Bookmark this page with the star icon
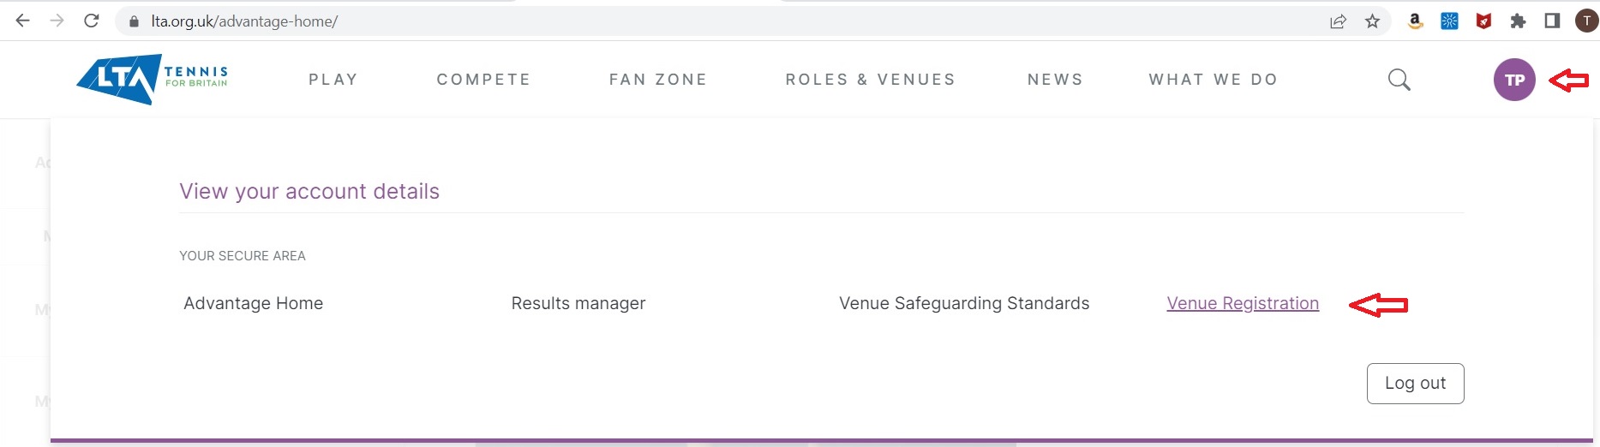The height and width of the screenshot is (447, 1600). point(1373,21)
